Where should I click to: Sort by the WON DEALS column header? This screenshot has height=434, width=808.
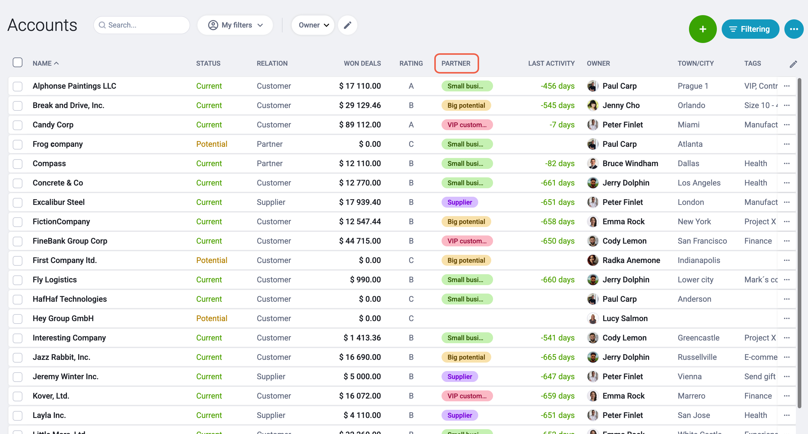(x=362, y=63)
